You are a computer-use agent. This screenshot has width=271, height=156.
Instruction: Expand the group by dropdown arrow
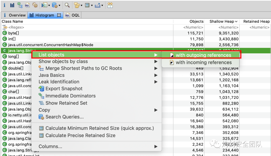81,6
